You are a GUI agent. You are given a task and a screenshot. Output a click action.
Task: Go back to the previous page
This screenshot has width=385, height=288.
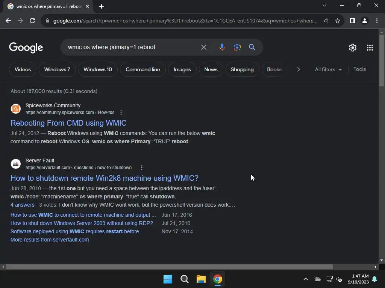point(8,21)
